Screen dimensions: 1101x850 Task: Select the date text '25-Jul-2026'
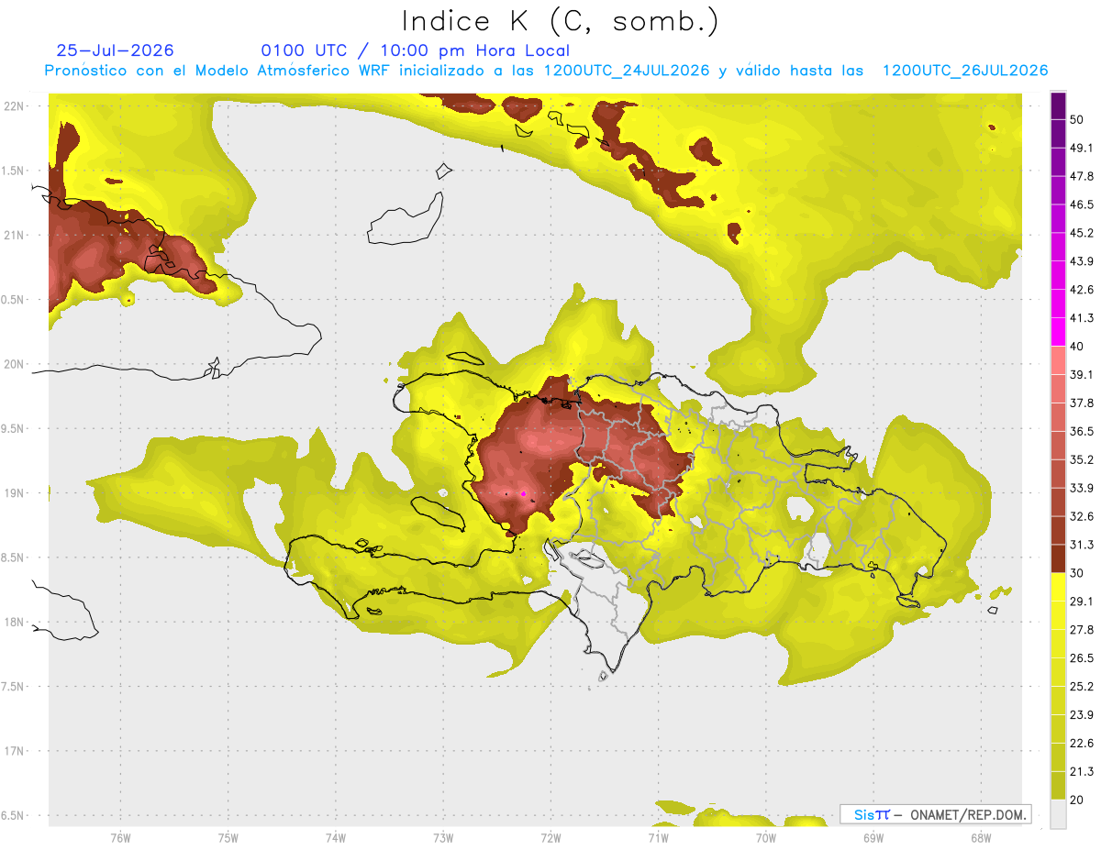pyautogui.click(x=116, y=50)
